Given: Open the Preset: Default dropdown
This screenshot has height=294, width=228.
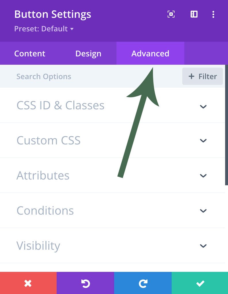Looking at the screenshot, I should [x=44, y=29].
